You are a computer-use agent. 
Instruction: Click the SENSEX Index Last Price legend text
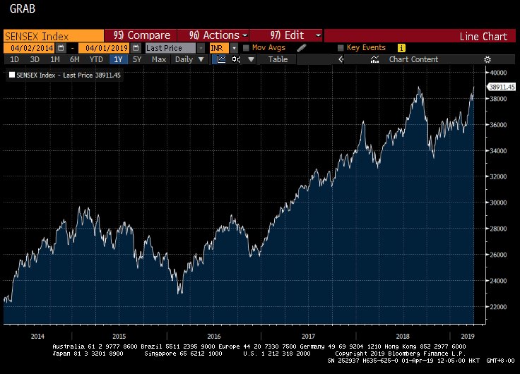(69, 76)
